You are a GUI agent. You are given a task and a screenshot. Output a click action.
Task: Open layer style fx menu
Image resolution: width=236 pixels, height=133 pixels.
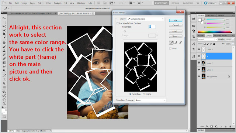point(207,126)
